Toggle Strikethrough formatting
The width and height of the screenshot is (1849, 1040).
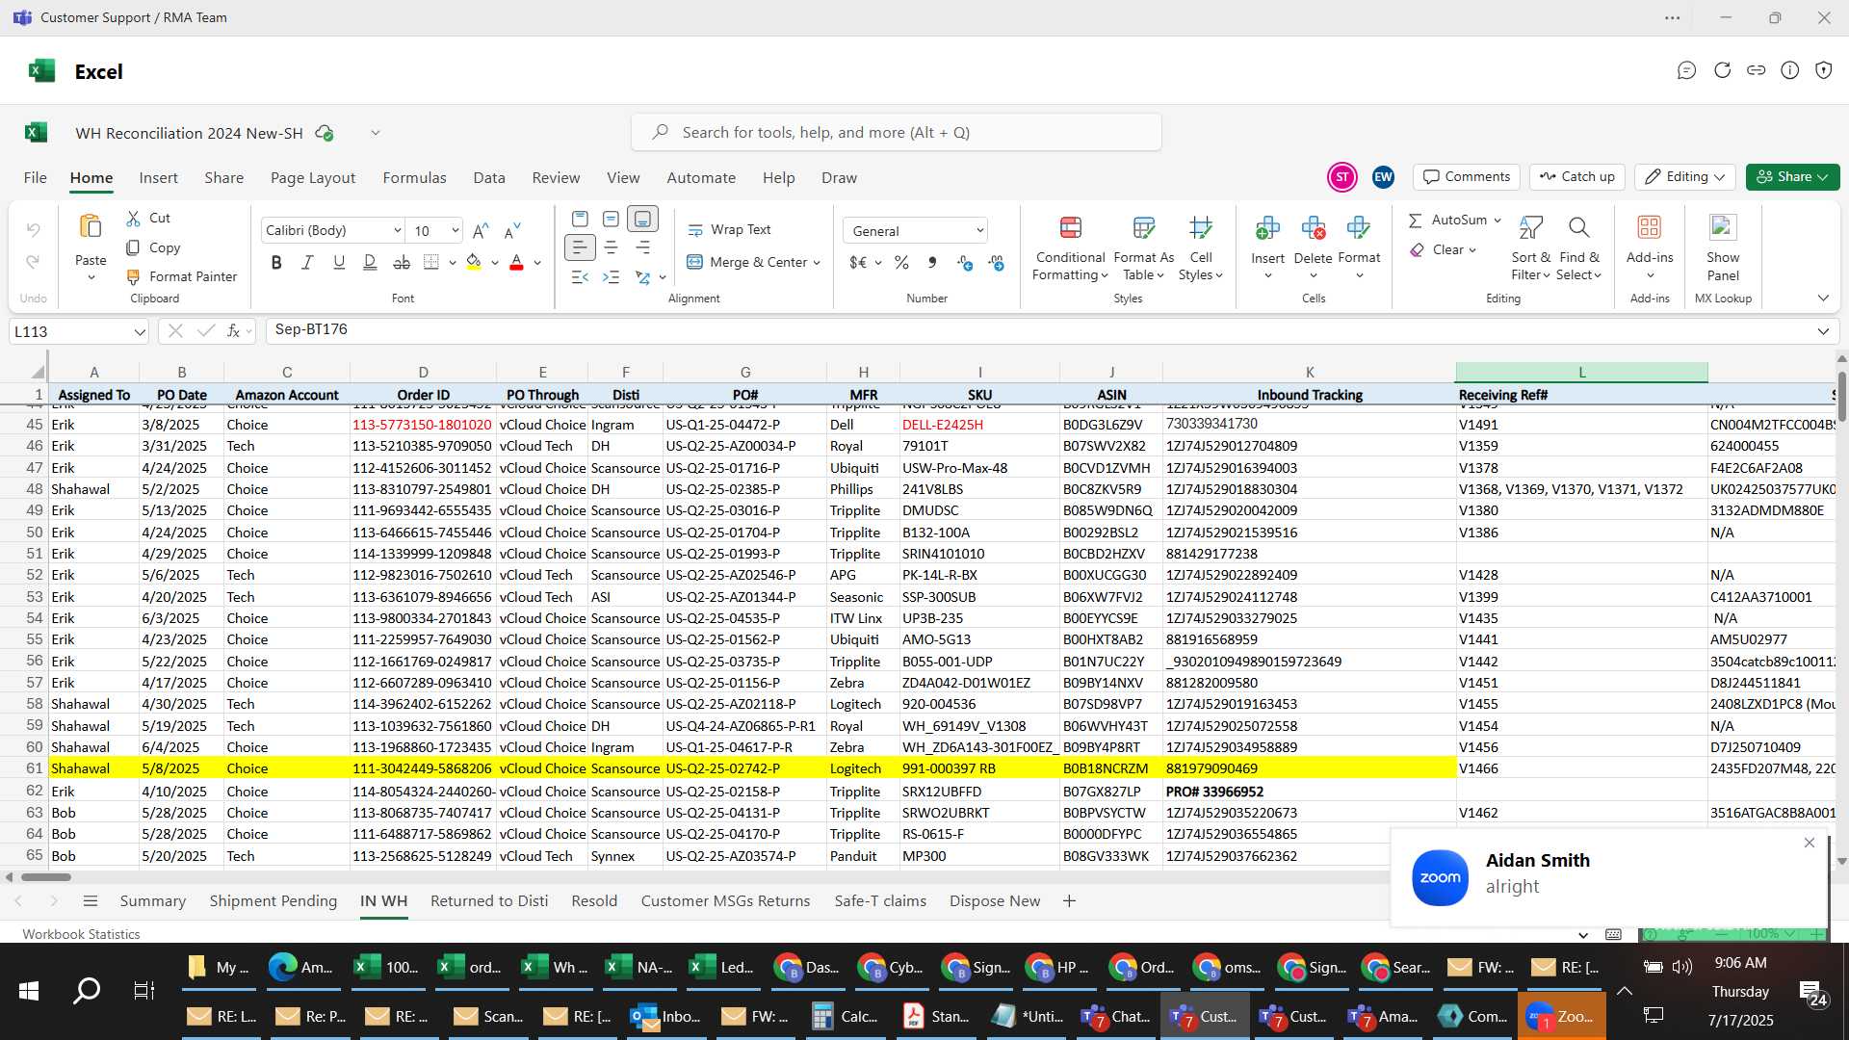tap(402, 262)
